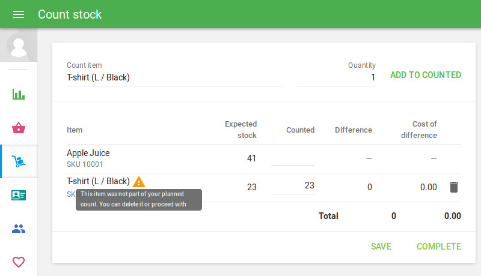
Task: Click the orange warning triangle icon
Action: pyautogui.click(x=139, y=181)
